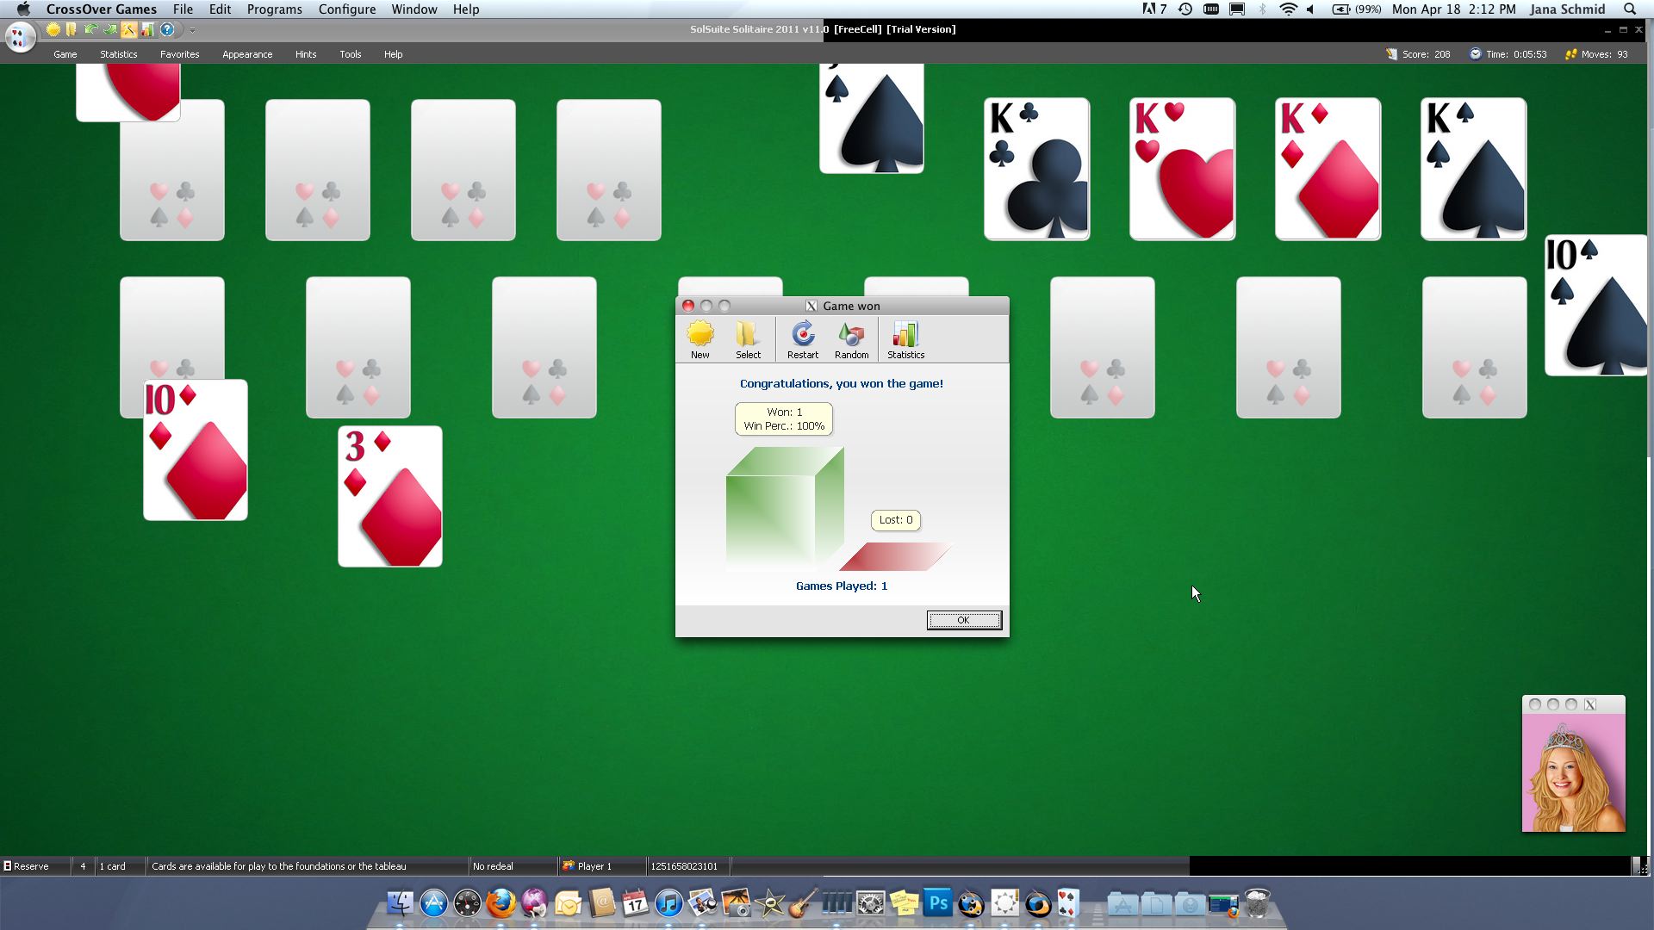This screenshot has height=930, width=1654.
Task: Open the Game menu in menu bar
Action: (x=64, y=53)
